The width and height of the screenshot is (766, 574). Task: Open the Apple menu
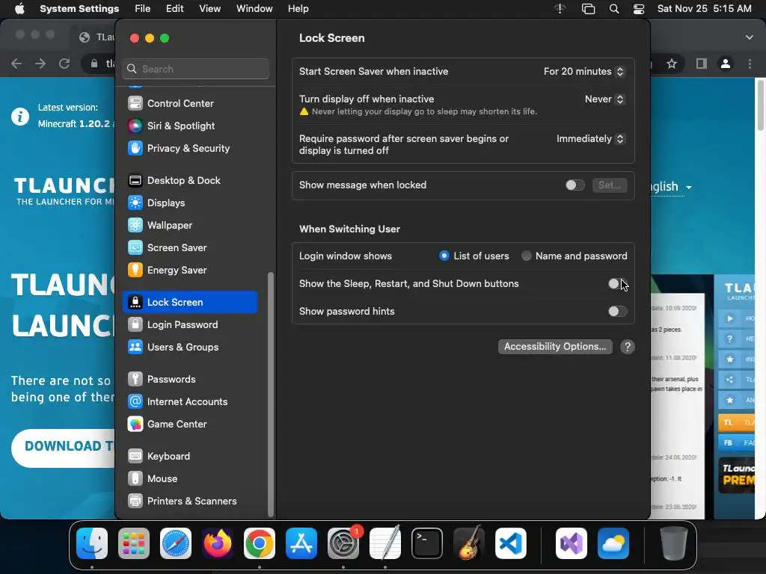tap(19, 9)
